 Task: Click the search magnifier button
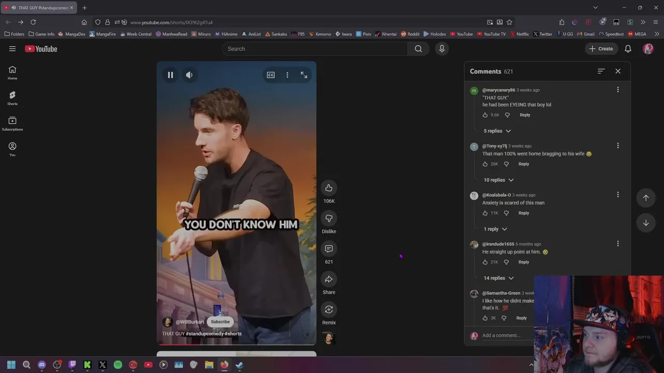[x=418, y=49]
